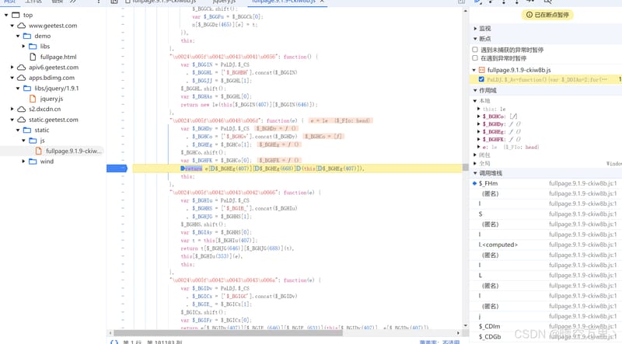The height and width of the screenshot is (344, 622).
Task: Collapse the fullpage.9.1.9-ckiw8b.js breakpoint group
Action: pos(473,70)
